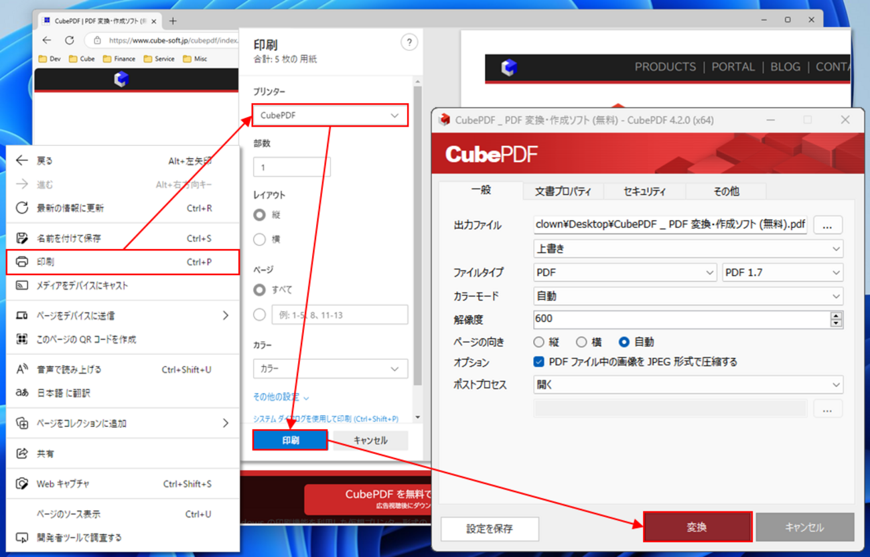Image resolution: width=870 pixels, height=557 pixels.
Task: Open a new browser tab with the plus icon
Action: [x=172, y=21]
